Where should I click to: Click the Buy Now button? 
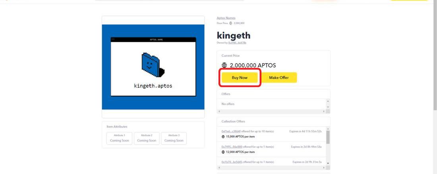(240, 78)
